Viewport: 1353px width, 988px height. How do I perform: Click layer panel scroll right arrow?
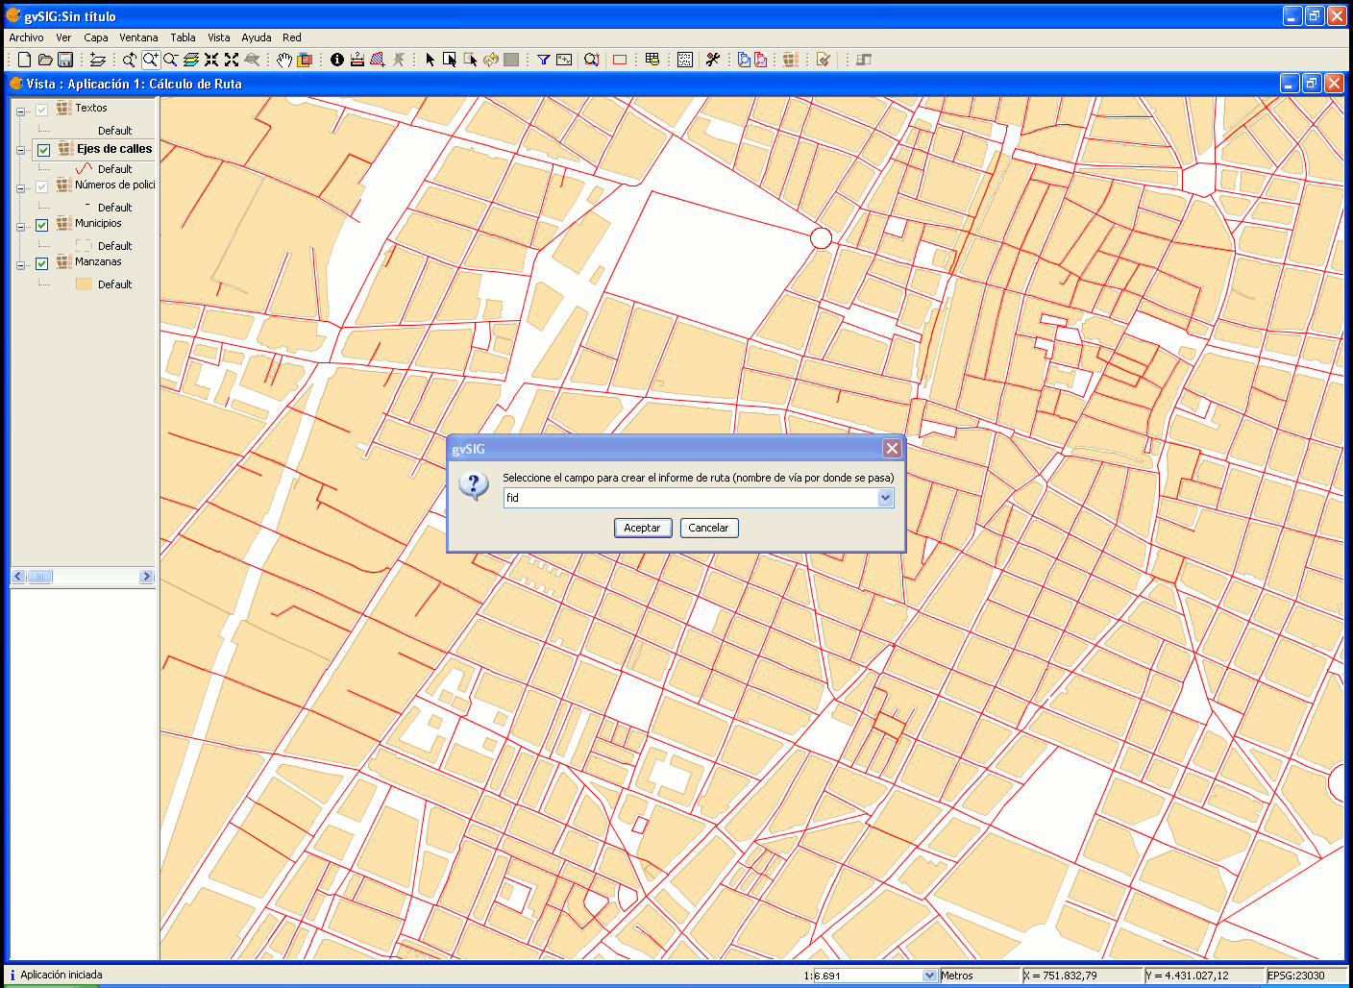[x=146, y=577]
